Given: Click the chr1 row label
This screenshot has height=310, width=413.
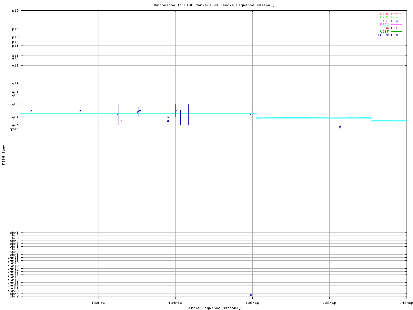Looking at the screenshot, I should (14, 233).
